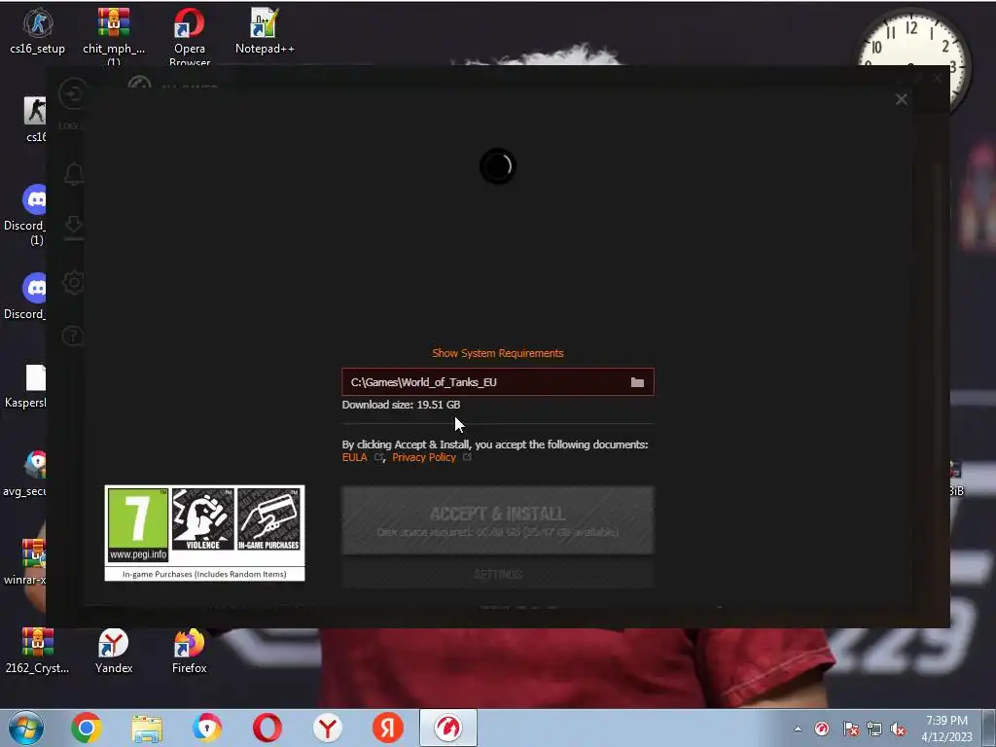The width and height of the screenshot is (996, 747).
Task: Click the dimmed settings gear icon
Action: (74, 283)
